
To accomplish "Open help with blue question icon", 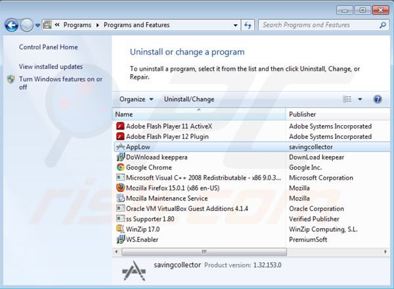I will tap(378, 100).
